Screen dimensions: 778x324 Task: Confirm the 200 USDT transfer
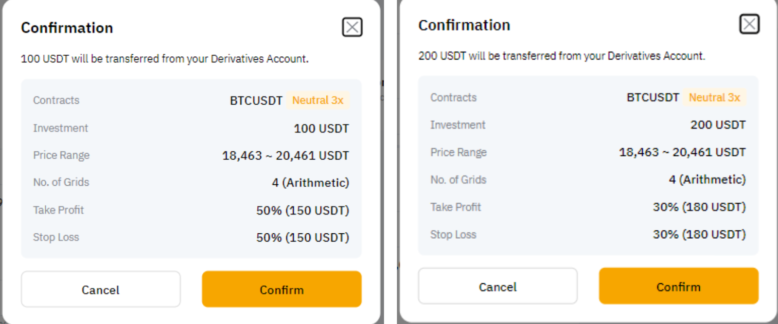pos(678,287)
